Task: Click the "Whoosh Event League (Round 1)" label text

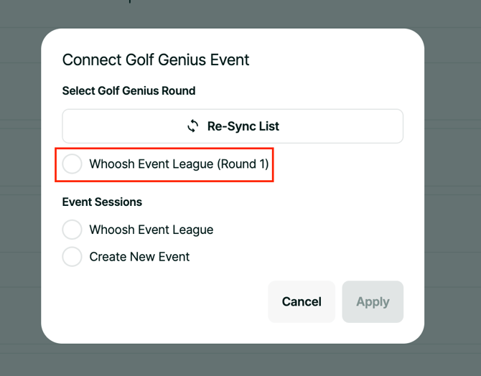Action: point(179,164)
